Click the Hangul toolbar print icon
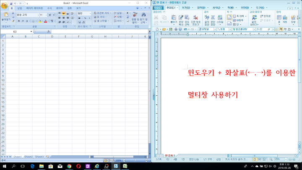The width and height of the screenshot is (302, 170). (176, 29)
